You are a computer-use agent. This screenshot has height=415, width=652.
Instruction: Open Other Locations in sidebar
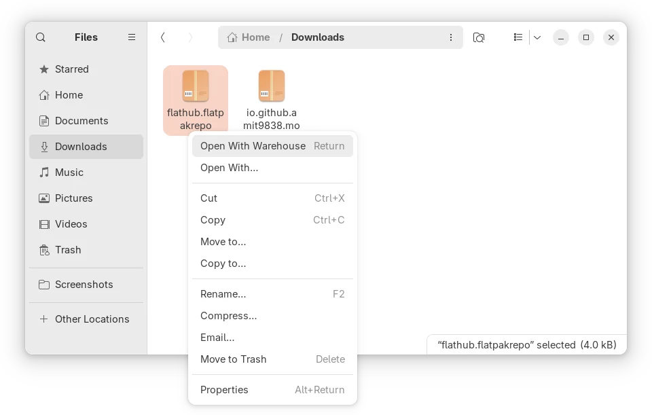(x=86, y=319)
